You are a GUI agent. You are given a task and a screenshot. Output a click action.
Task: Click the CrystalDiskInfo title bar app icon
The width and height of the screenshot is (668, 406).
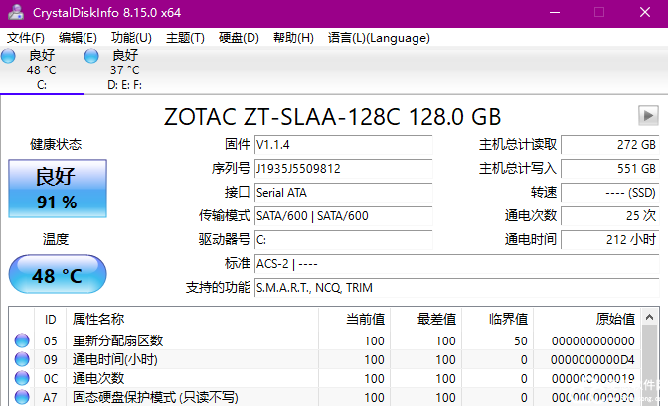tap(16, 12)
